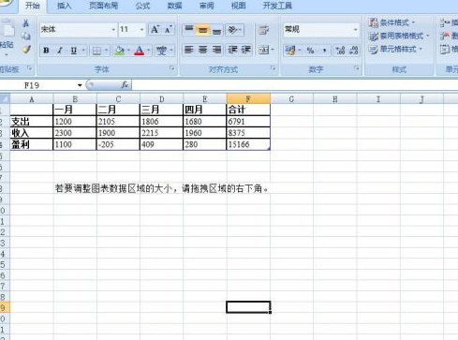Image resolution: width=458 pixels, height=340 pixels.
Task: Apply comma thousands separator style
Action: [x=324, y=51]
